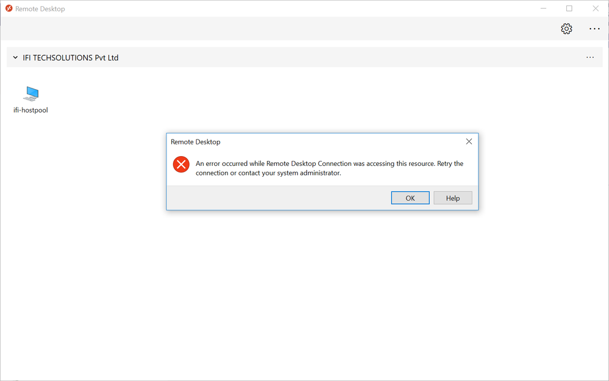The image size is (609, 381).
Task: Open the toolbar more options ellipsis
Action: (594, 29)
